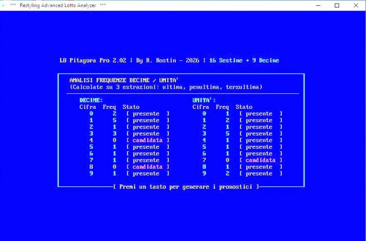Click 'Cifra' column header under DECINE

(88, 107)
